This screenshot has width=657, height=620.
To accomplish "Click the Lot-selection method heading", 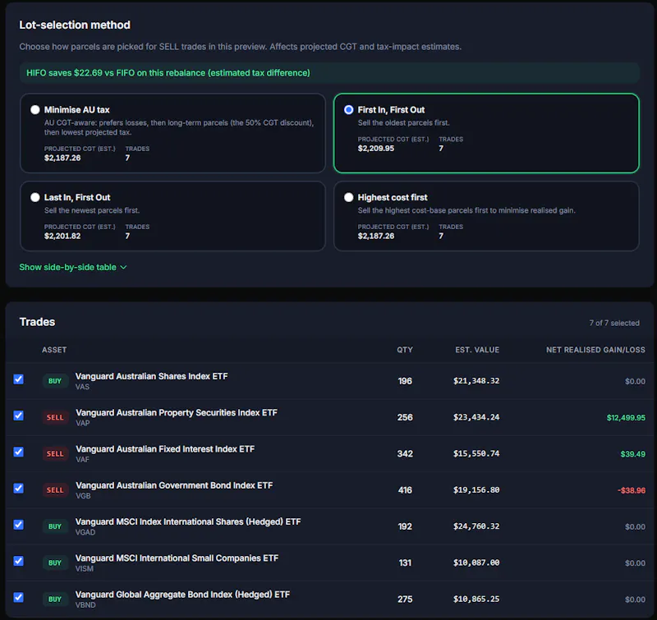I will click(x=75, y=25).
